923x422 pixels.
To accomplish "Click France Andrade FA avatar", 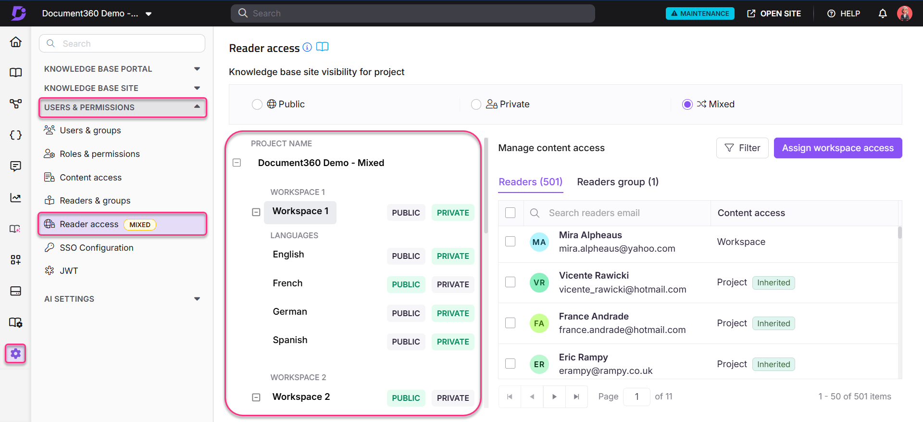I will pyautogui.click(x=539, y=323).
